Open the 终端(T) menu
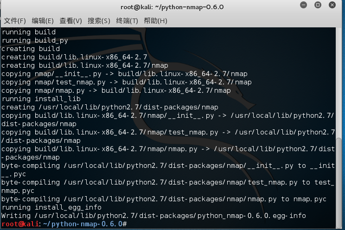 [x=127, y=21]
